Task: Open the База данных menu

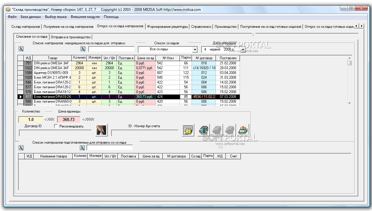Action: pos(31,17)
